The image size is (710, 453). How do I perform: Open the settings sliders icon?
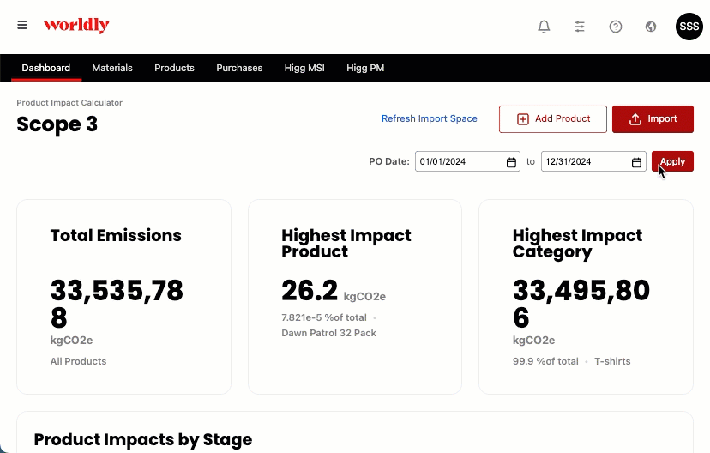coord(580,27)
